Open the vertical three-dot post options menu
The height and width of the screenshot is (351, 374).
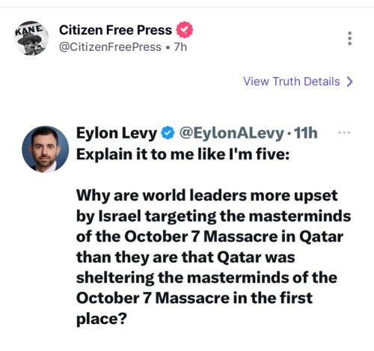point(349,38)
